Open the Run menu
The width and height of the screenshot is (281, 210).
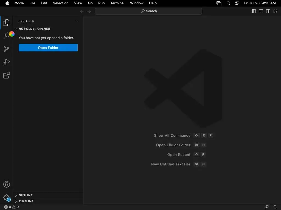(x=102, y=3)
